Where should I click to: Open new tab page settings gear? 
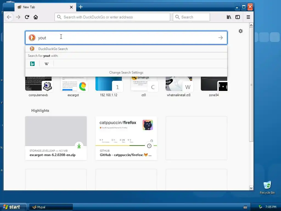tap(240, 31)
